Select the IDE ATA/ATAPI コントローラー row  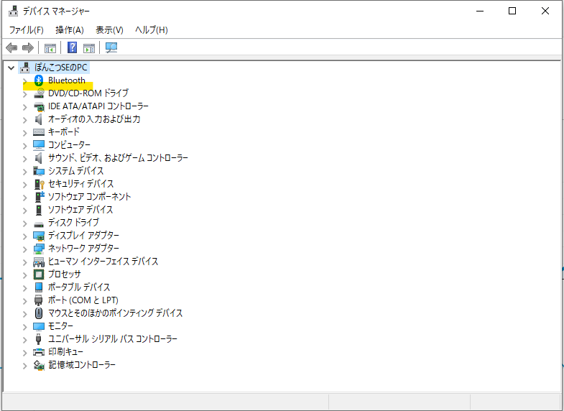98,106
